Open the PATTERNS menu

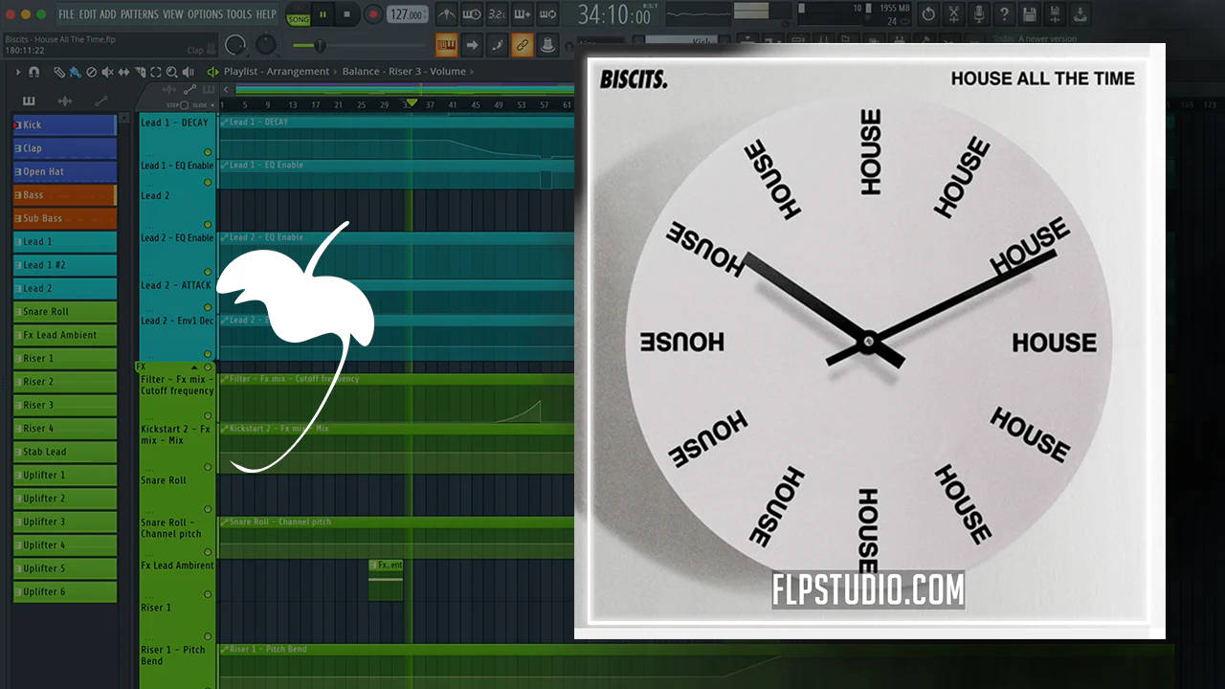pyautogui.click(x=140, y=14)
